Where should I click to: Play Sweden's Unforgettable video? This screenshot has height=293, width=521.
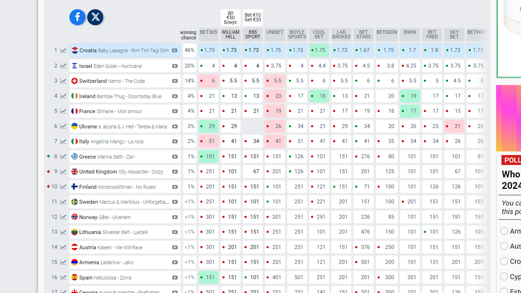tap(175, 202)
